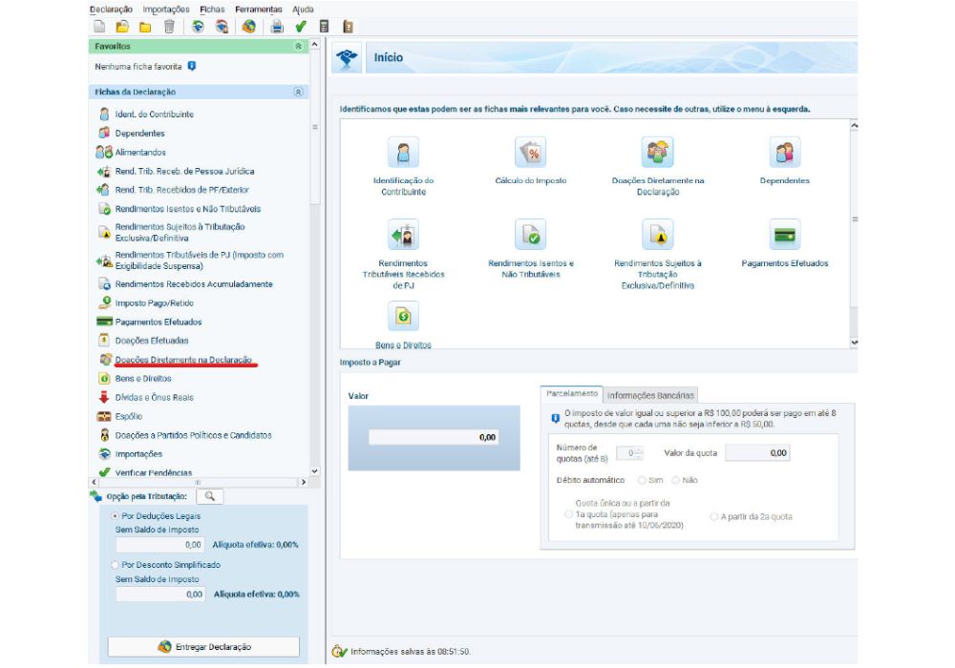Click the green checkmark toolbar icon
955x668 pixels.
(301, 27)
